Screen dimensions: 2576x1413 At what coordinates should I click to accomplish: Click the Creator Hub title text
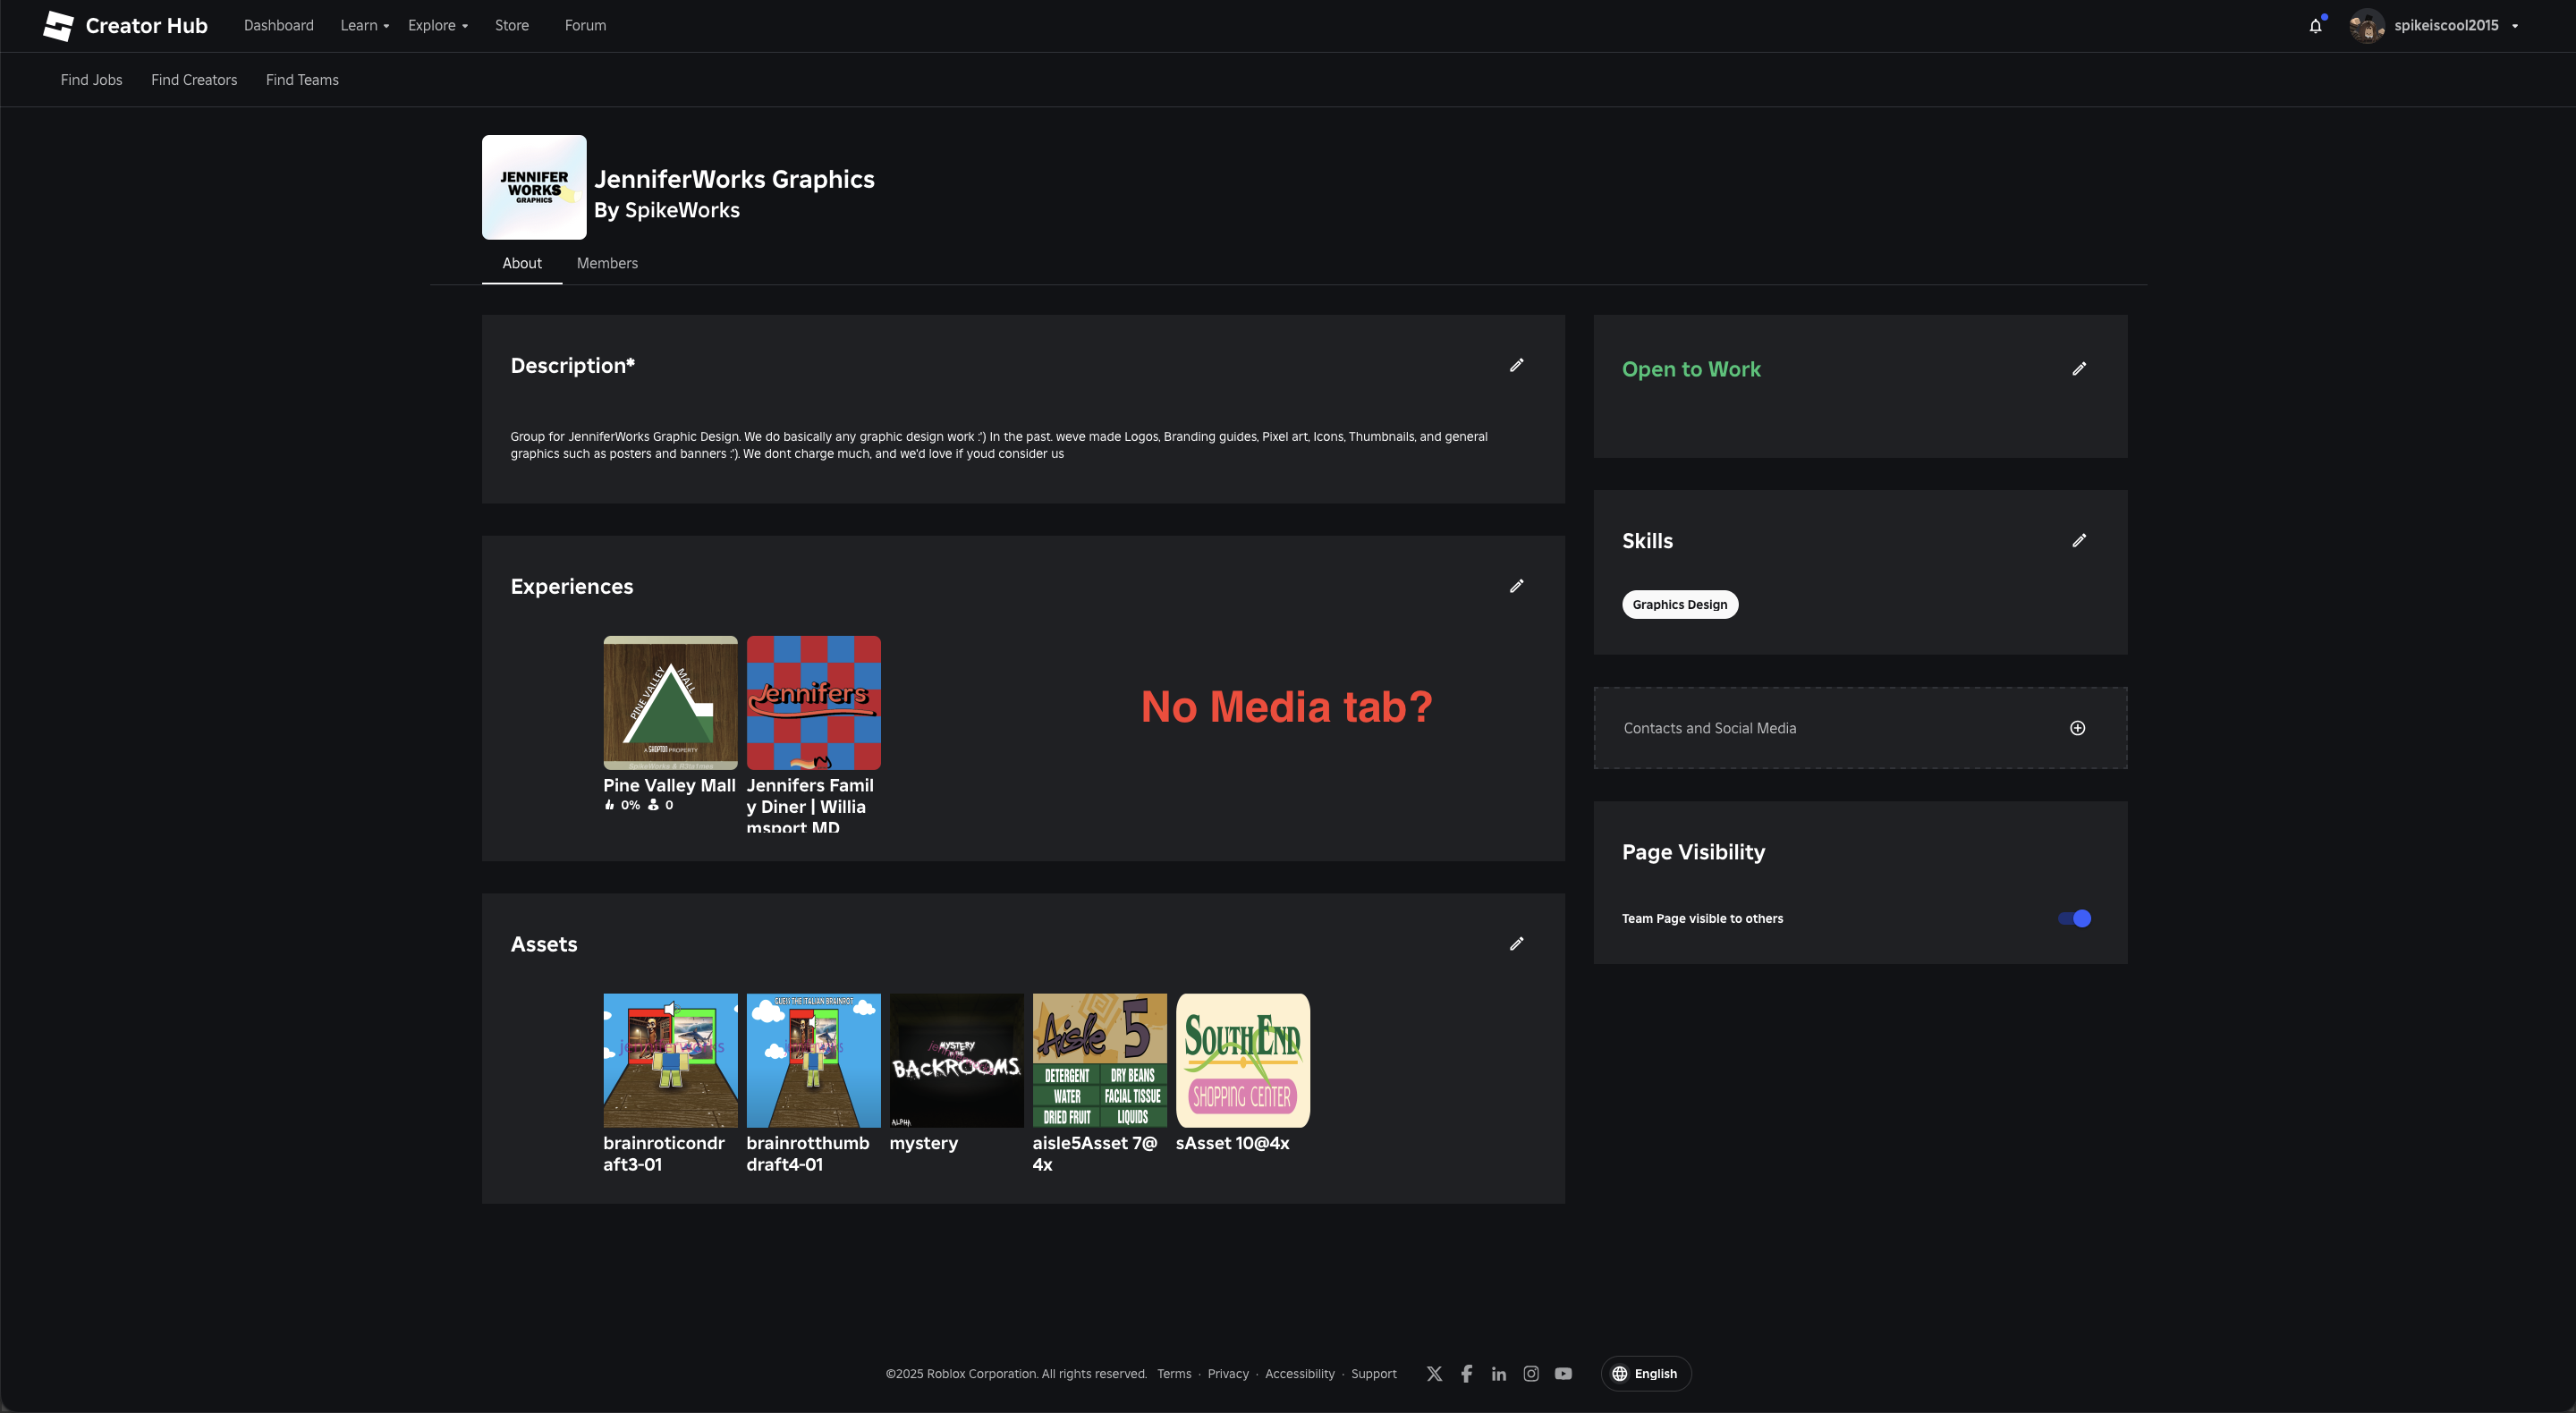coord(146,26)
